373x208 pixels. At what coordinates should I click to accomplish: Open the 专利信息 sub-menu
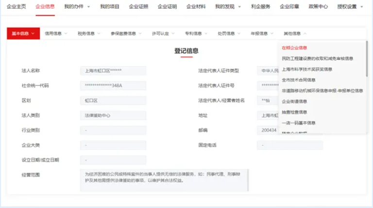[x=196, y=33]
